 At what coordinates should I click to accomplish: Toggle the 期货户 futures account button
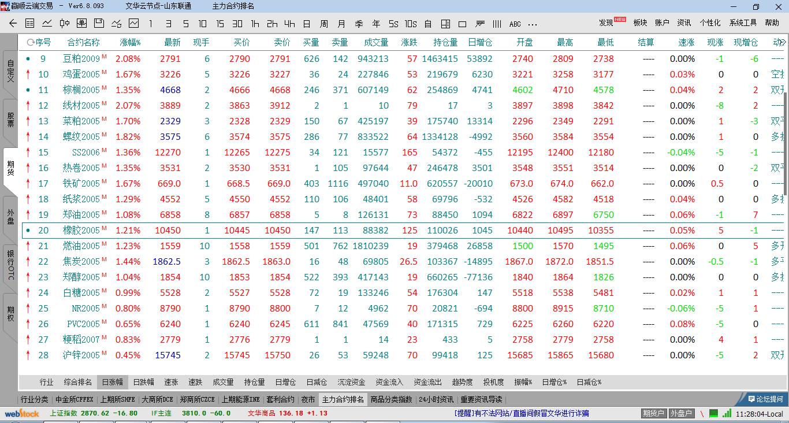tap(654, 414)
